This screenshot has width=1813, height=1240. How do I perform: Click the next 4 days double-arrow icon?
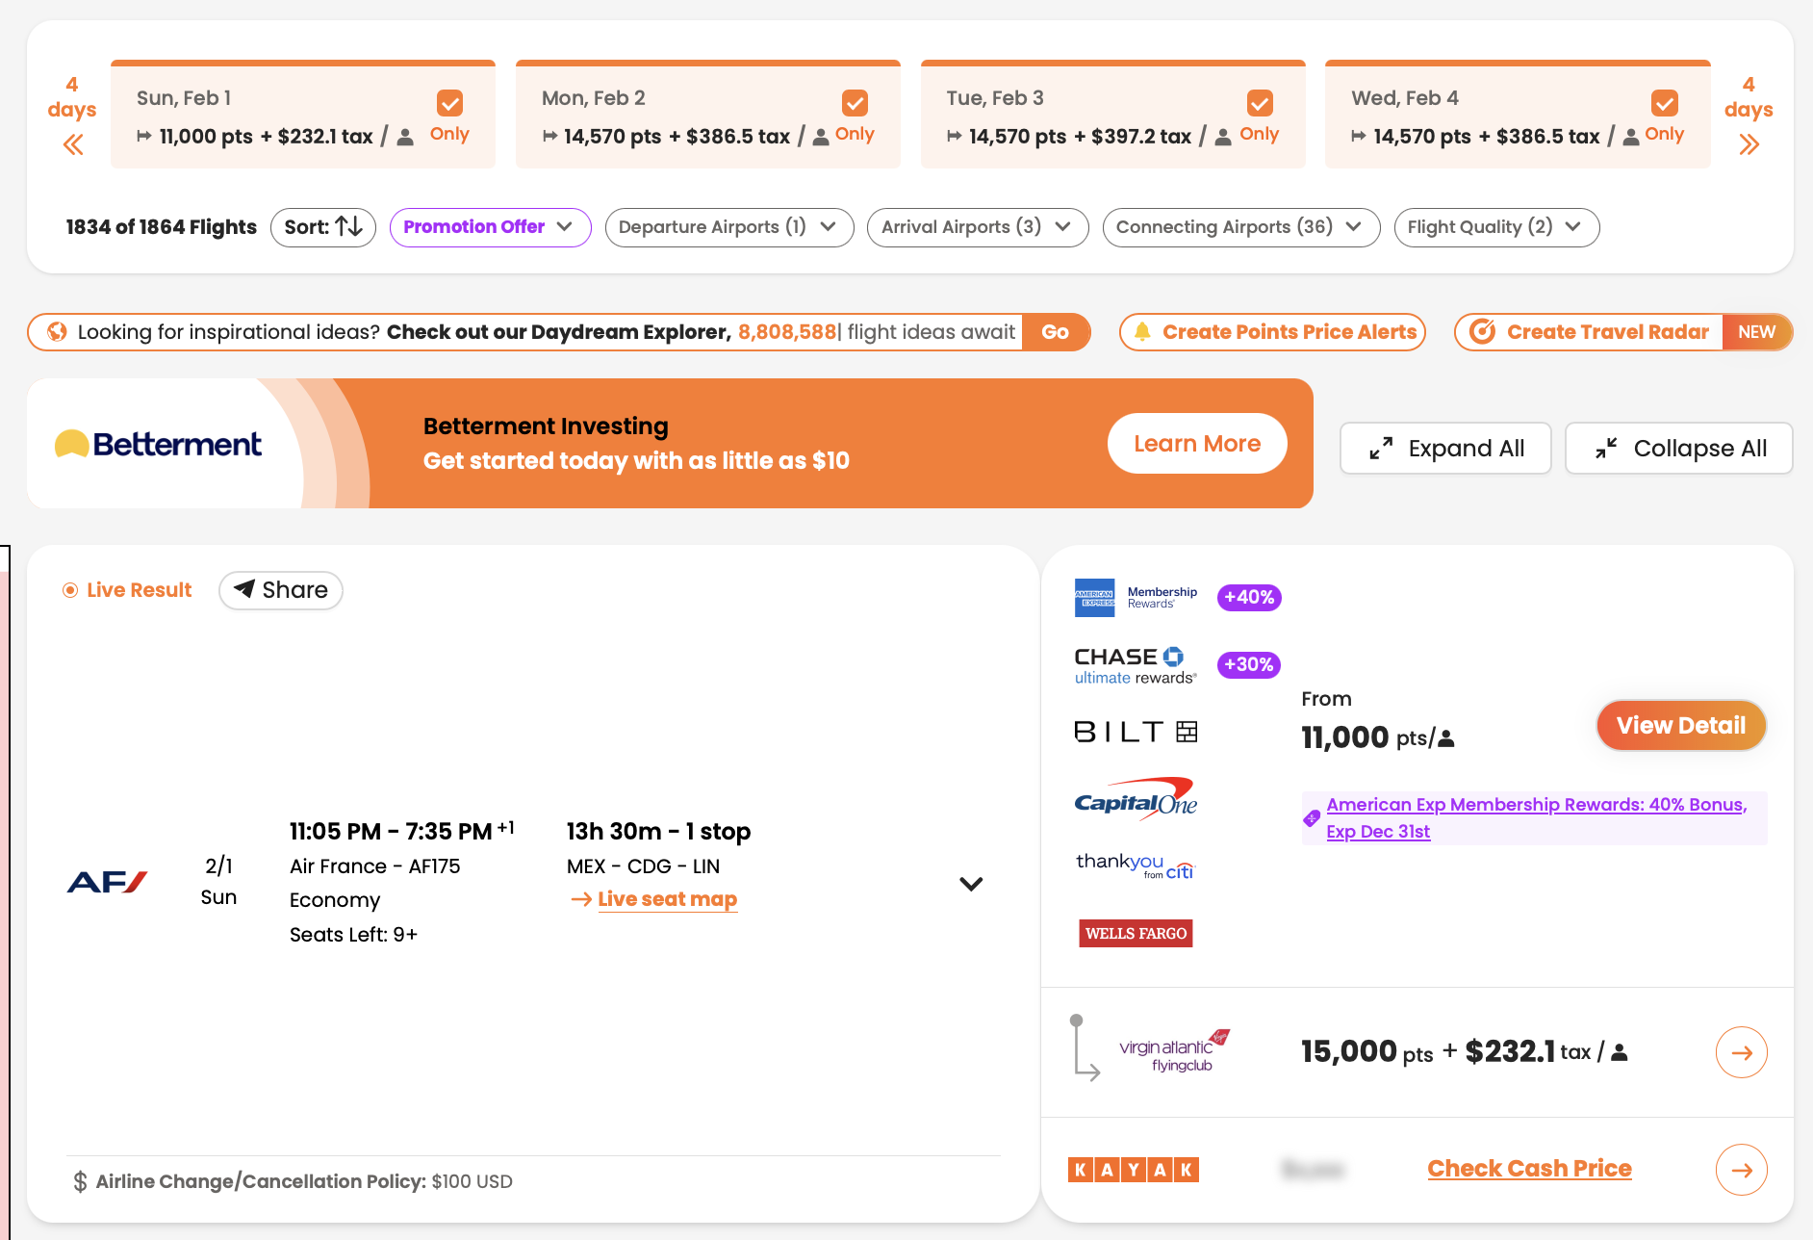[1749, 145]
